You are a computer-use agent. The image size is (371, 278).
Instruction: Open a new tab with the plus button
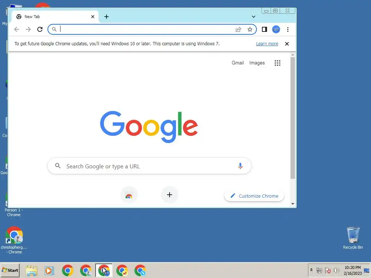coord(107,17)
